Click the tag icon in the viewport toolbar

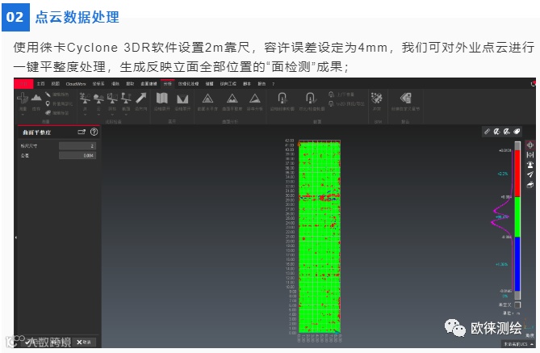coord(517,132)
